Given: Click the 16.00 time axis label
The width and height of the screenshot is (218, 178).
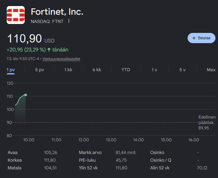Looking at the screenshot, I should click(194, 140).
